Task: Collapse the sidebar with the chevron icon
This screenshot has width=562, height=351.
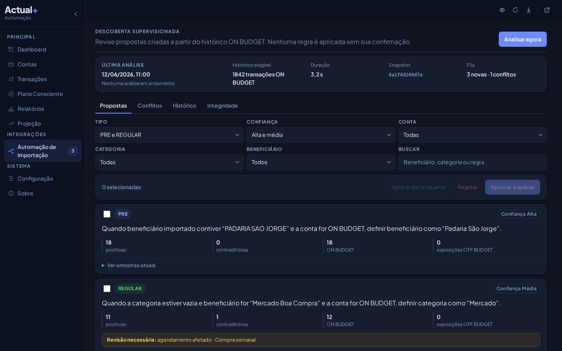Action: coord(76,14)
